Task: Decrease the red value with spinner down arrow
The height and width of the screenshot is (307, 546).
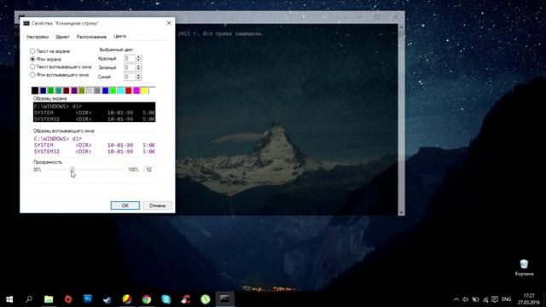Action: click(x=138, y=61)
